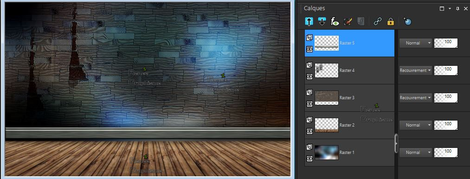470x179 pixels.
Task: Click the edit selection brush icon
Action: click(x=348, y=22)
